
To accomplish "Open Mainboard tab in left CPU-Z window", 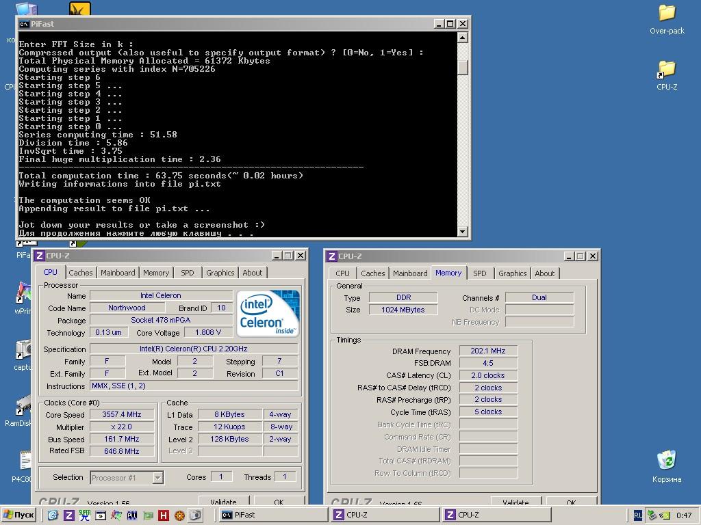I will (x=118, y=273).
